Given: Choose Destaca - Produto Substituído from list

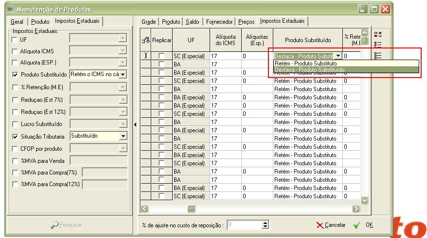Looking at the screenshot, I should click(x=346, y=70).
